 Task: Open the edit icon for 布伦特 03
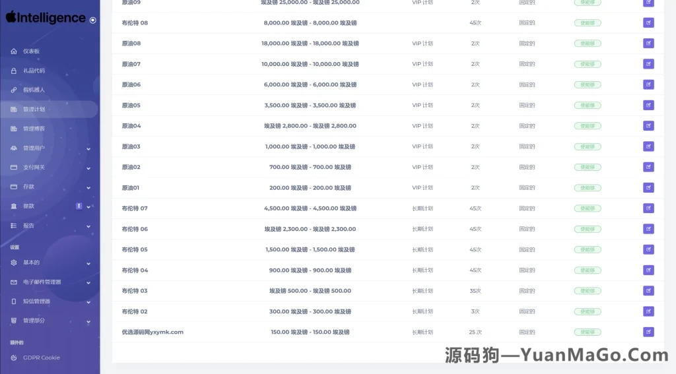648,290
